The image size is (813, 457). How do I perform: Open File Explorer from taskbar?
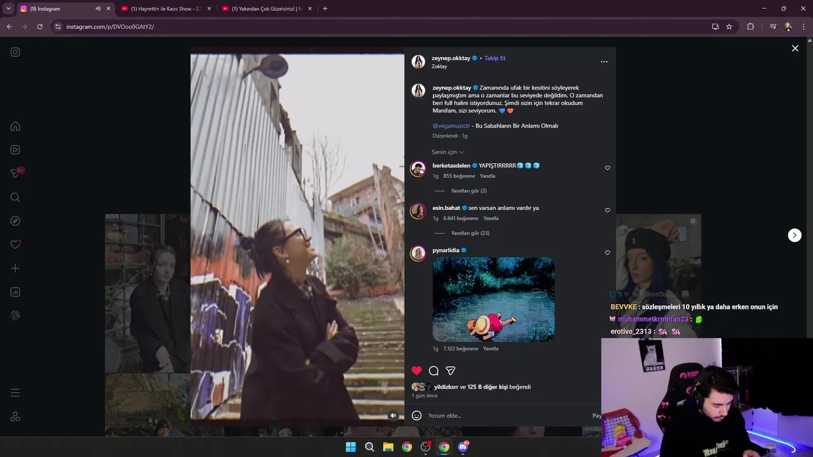point(388,447)
